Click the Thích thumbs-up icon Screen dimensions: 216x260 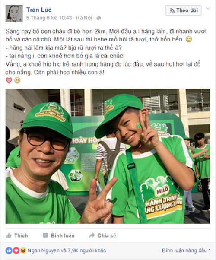[x=9, y=235]
